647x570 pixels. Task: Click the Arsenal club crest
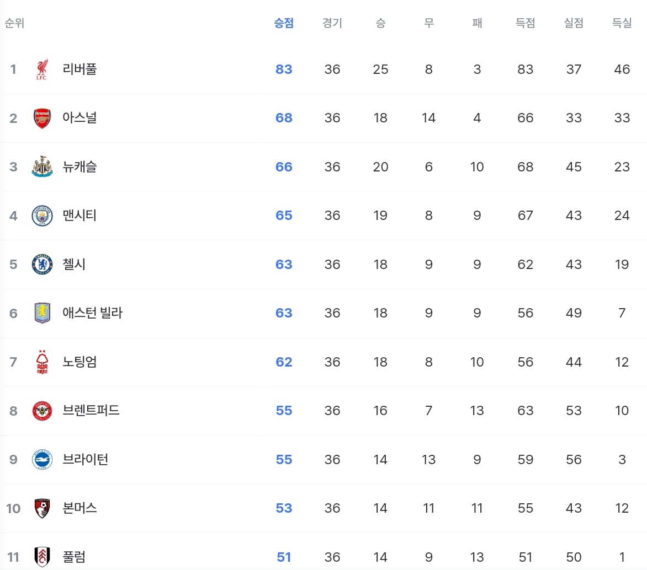[42, 119]
